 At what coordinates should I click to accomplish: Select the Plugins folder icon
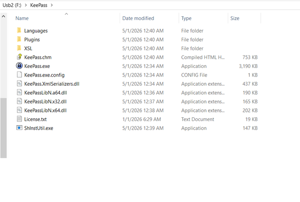point(19,39)
